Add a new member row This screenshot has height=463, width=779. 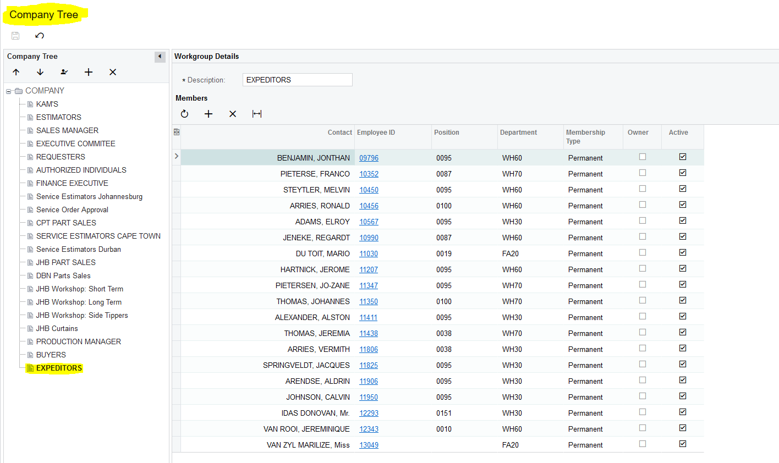(209, 114)
